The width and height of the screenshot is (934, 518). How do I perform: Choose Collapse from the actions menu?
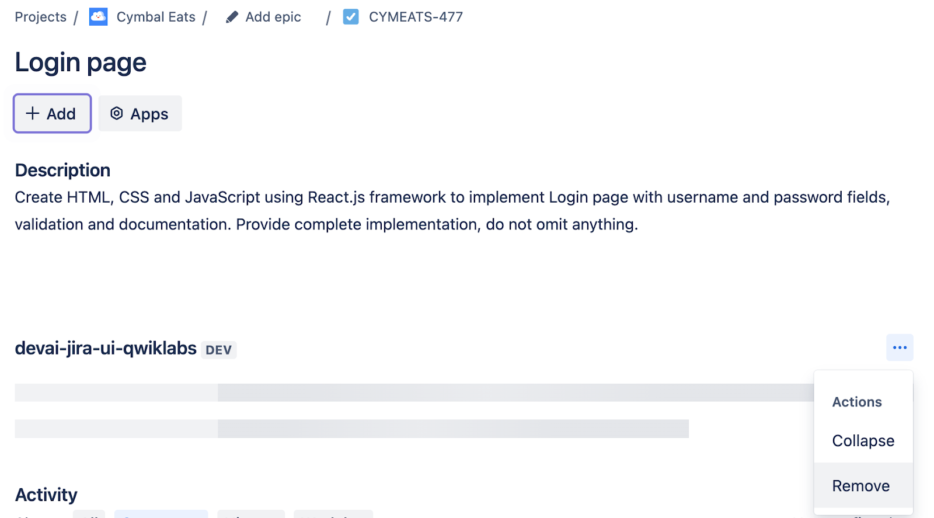(x=863, y=441)
